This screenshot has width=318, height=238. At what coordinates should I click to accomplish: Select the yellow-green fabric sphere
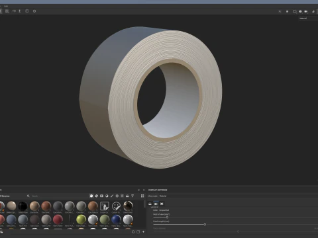tap(81, 219)
